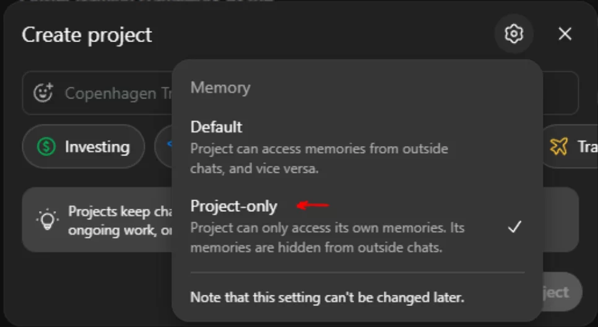Click the Memory dropdown header
Image resolution: width=598 pixels, height=327 pixels.
[x=220, y=88]
